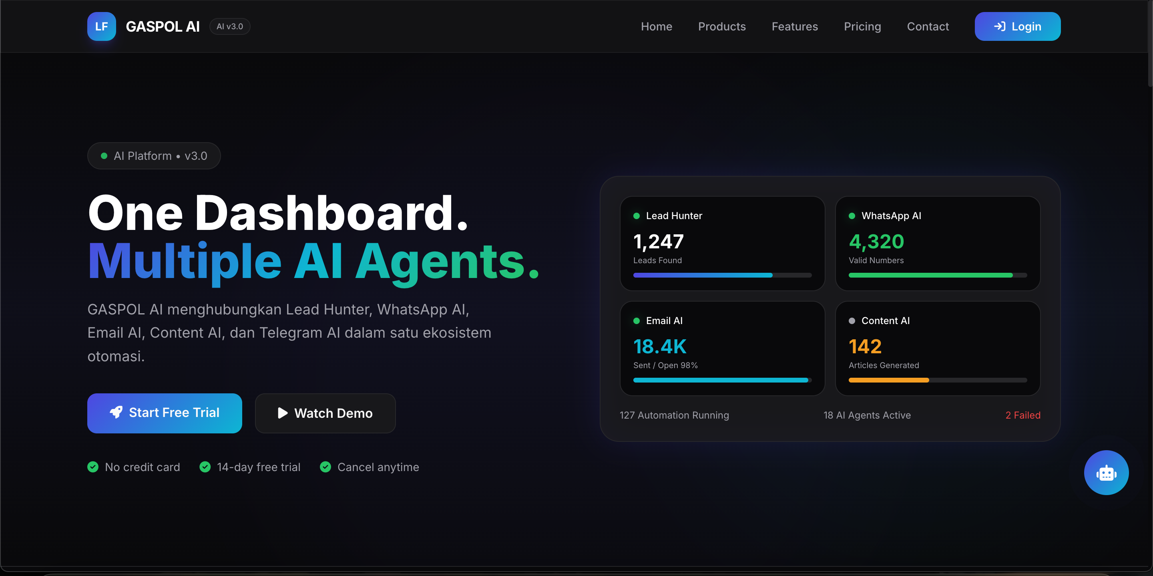
Task: Click the Watch Demo button
Action: pyautogui.click(x=325, y=413)
